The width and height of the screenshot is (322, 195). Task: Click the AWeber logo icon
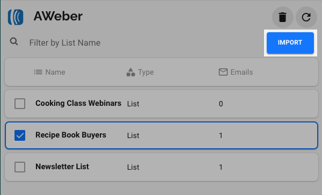pos(16,17)
